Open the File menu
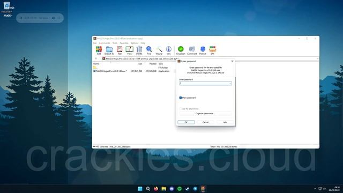The height and width of the screenshot is (193, 343). point(95,43)
